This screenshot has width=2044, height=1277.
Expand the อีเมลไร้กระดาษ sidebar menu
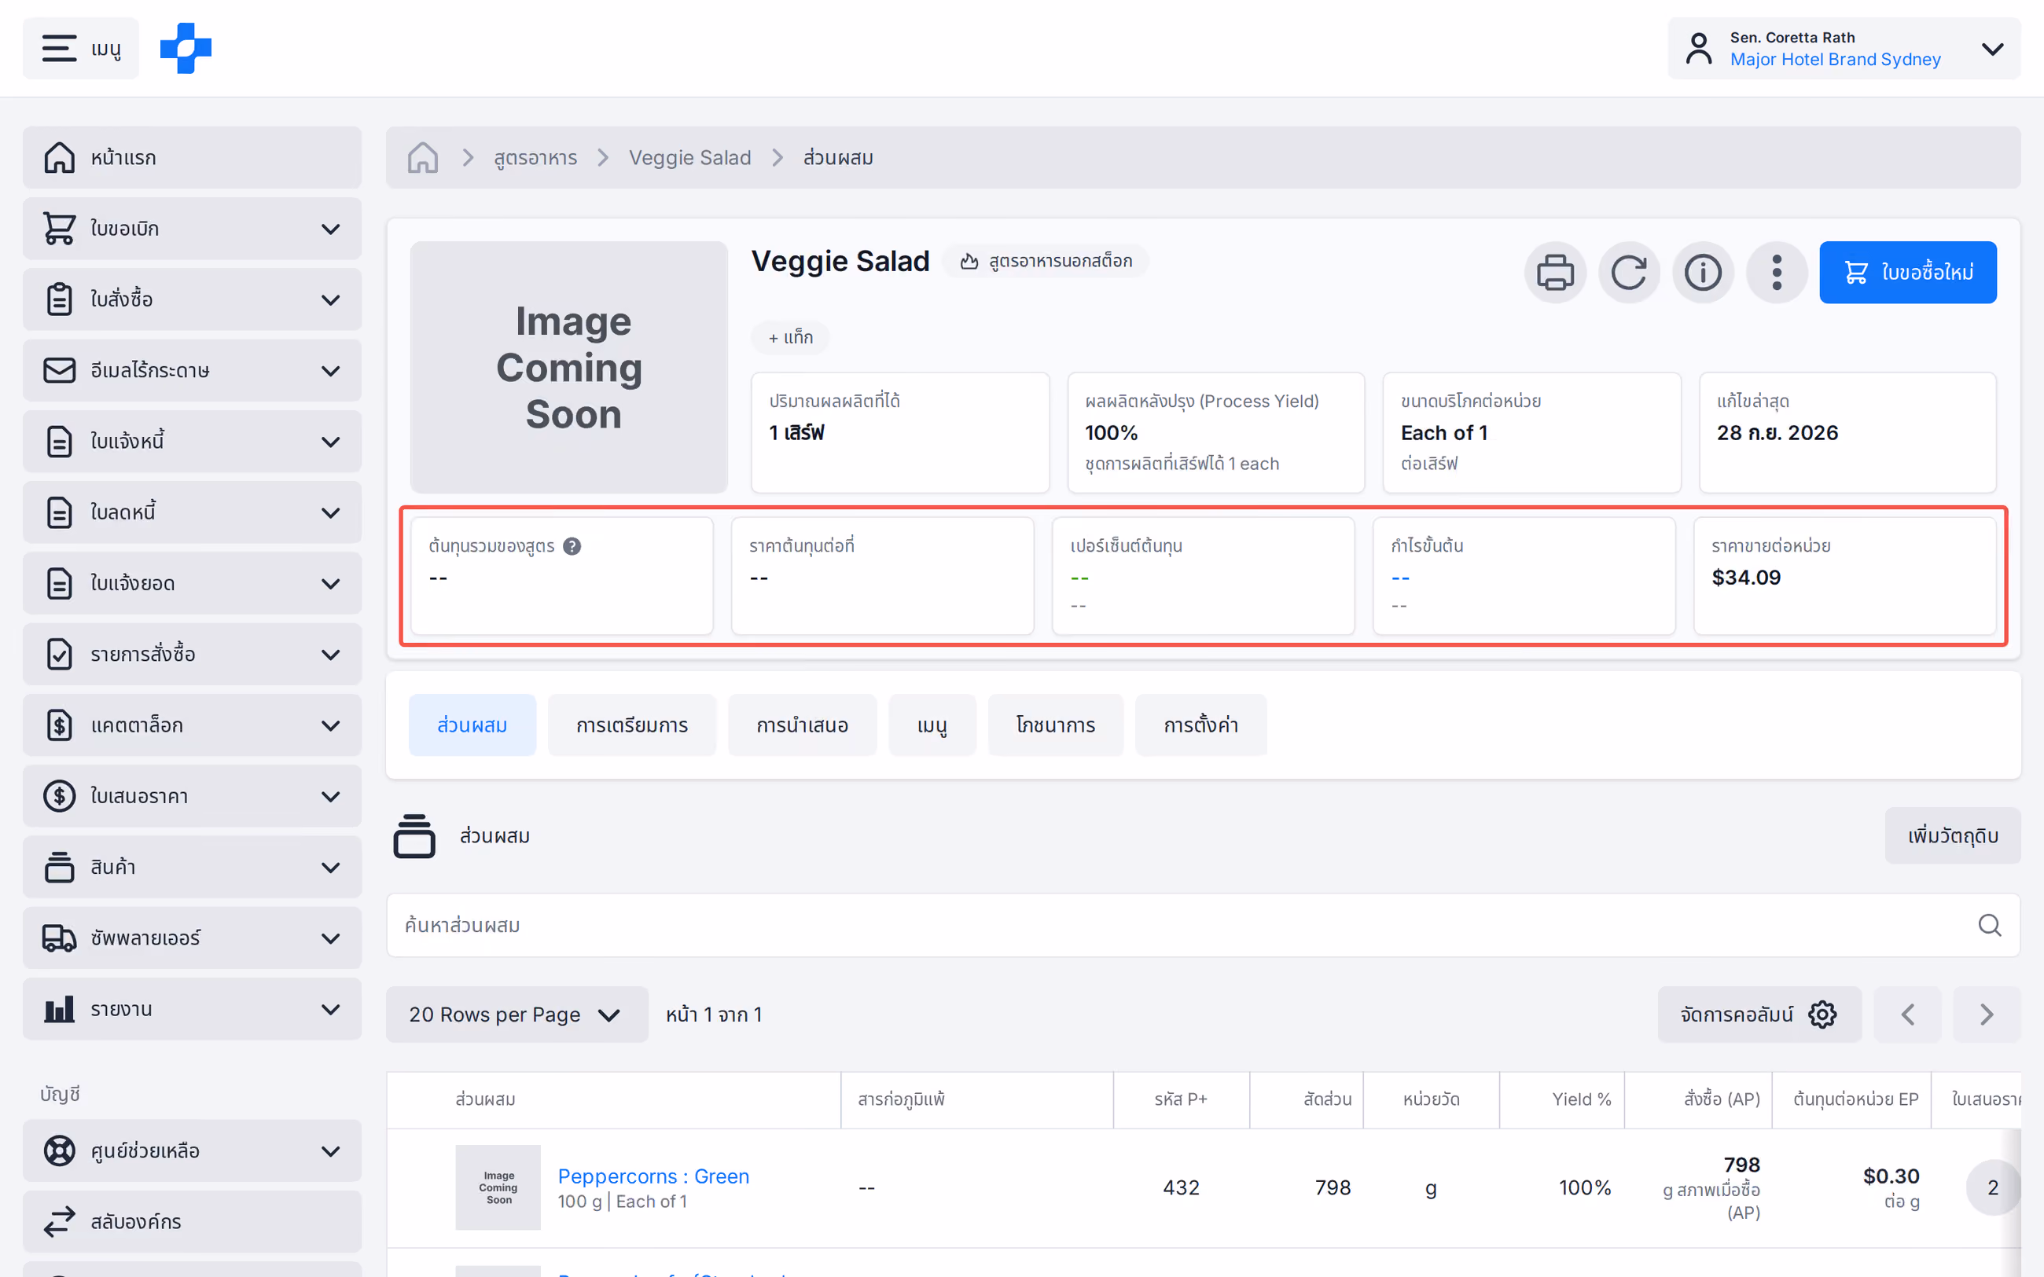point(193,371)
